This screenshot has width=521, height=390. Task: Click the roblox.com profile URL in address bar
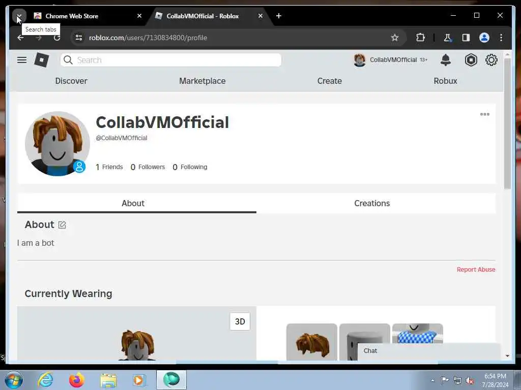tap(148, 38)
